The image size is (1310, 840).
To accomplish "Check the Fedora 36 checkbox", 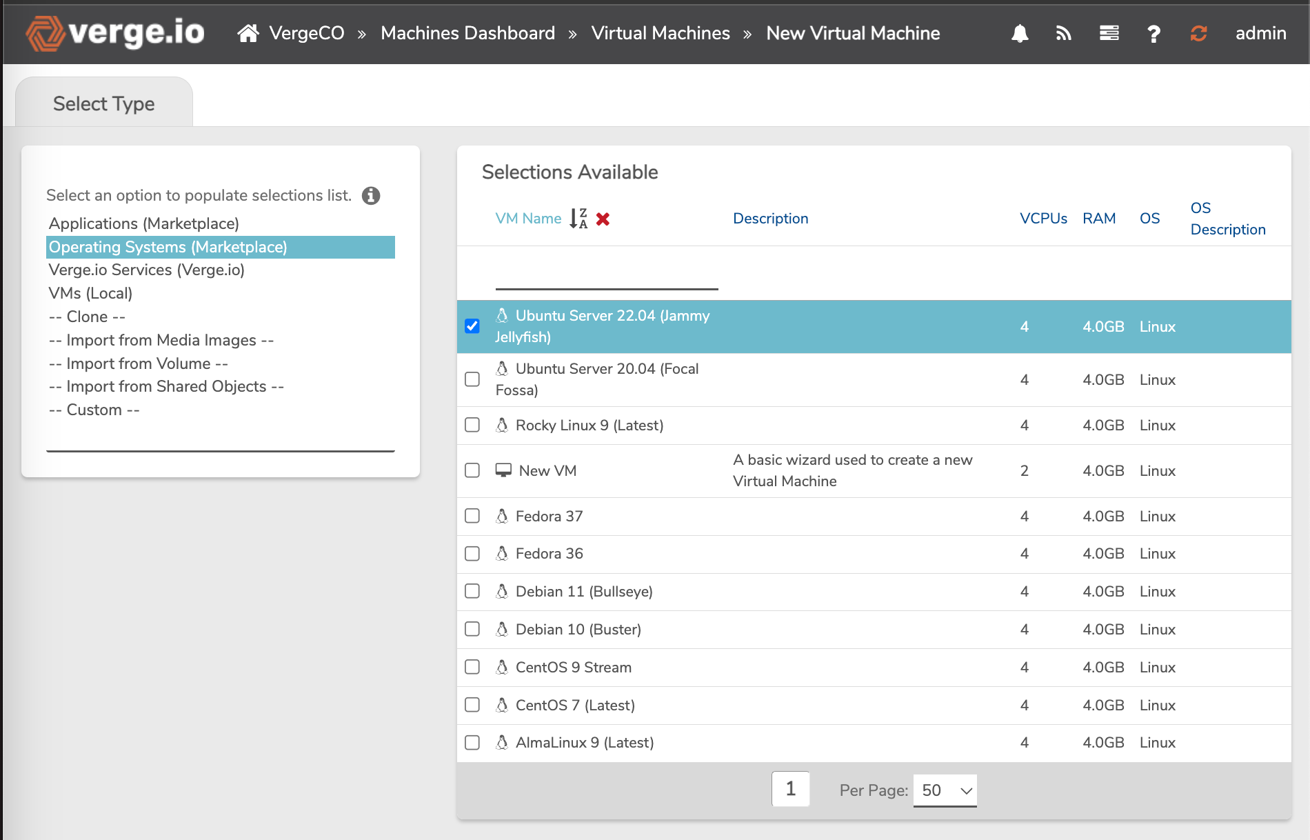I will click(x=472, y=554).
